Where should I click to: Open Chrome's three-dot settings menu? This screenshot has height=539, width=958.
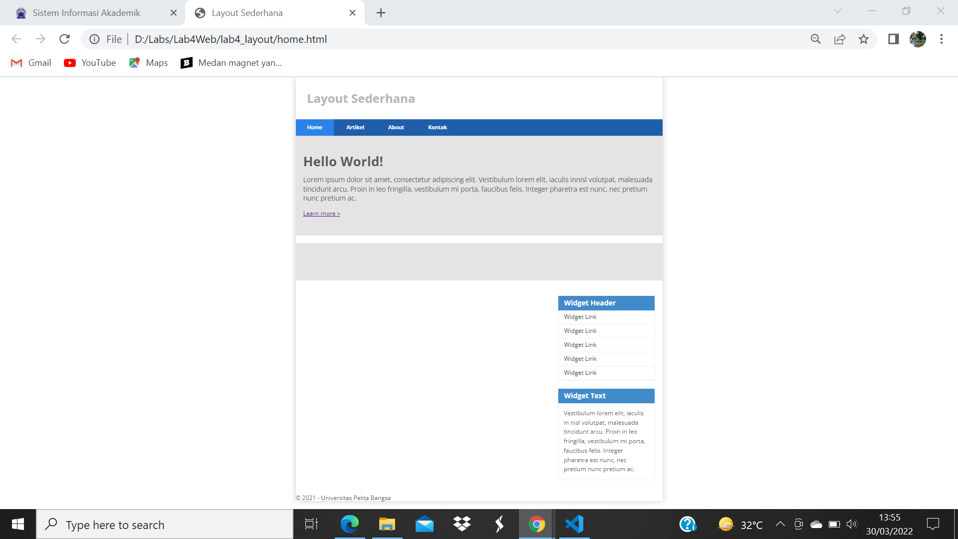point(942,39)
